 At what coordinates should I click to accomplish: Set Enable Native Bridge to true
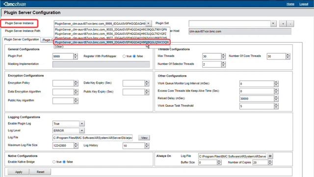tap(54, 162)
